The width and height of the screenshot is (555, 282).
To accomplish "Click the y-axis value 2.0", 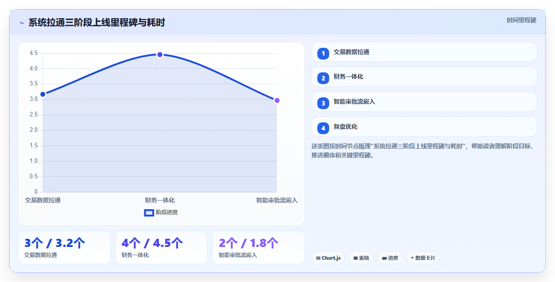I will pos(33,130).
